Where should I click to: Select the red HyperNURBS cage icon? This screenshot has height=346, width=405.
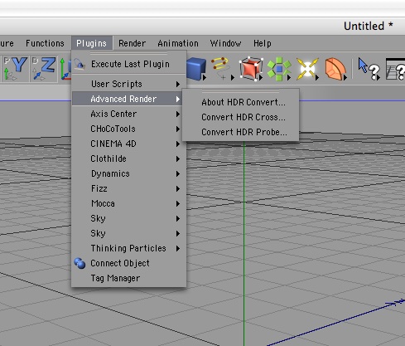[251, 69]
